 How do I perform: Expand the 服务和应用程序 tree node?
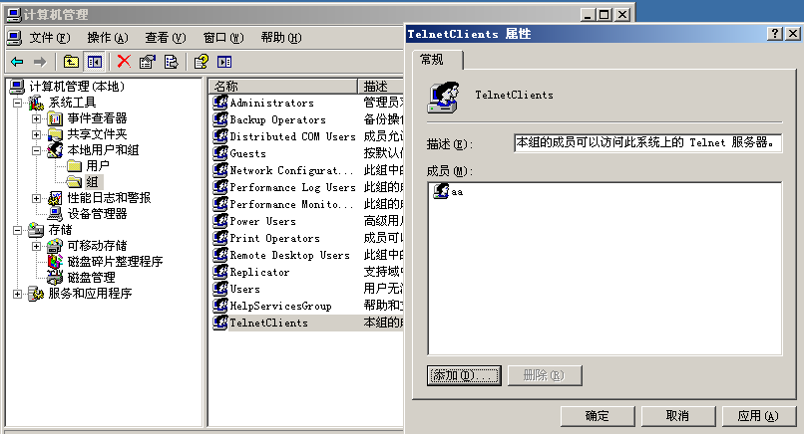click(17, 294)
